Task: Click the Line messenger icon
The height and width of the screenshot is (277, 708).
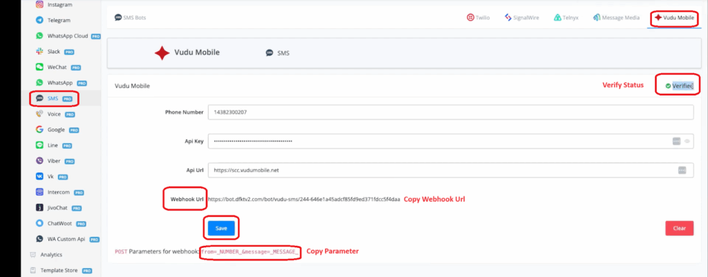Action: [41, 145]
